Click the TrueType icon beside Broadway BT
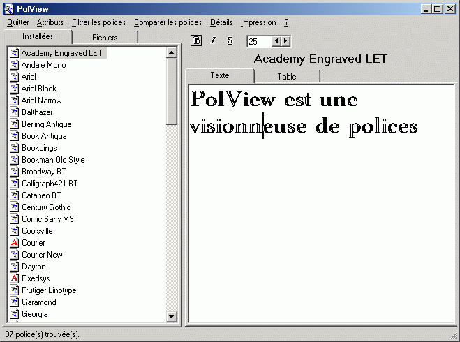This screenshot has width=460, height=342. click(x=15, y=171)
